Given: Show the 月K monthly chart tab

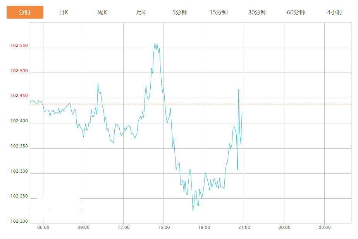Looking at the screenshot, I should point(141,12).
